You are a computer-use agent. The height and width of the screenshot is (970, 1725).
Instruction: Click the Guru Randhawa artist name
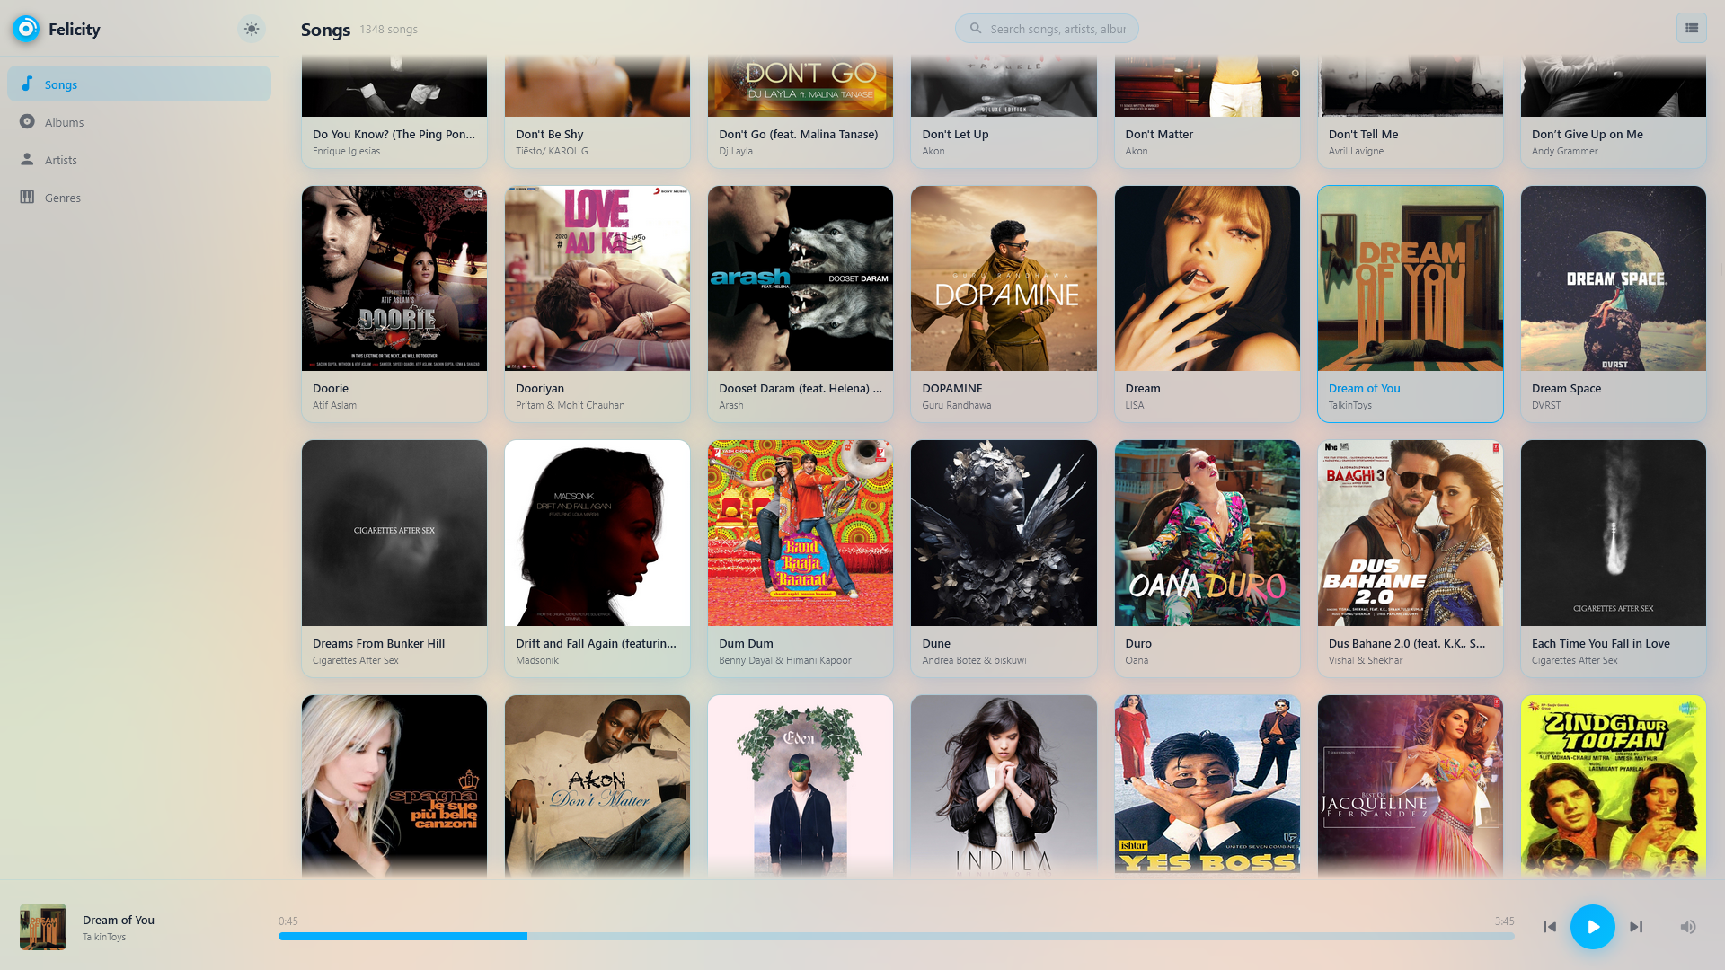(957, 405)
